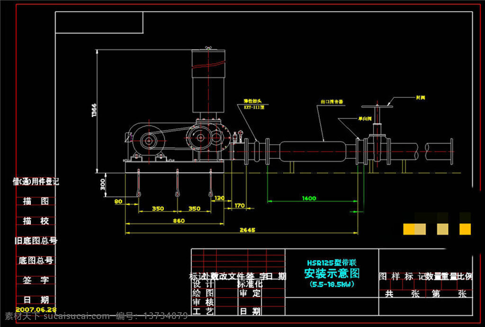Select the 旧底图总号 sidebar cell

point(36,241)
